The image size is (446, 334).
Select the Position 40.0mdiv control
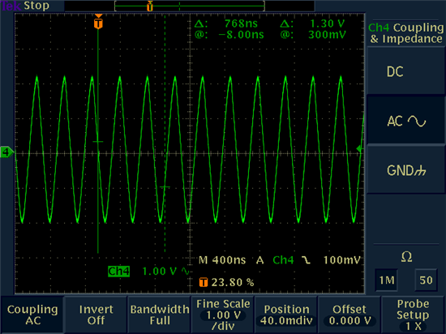(x=286, y=315)
